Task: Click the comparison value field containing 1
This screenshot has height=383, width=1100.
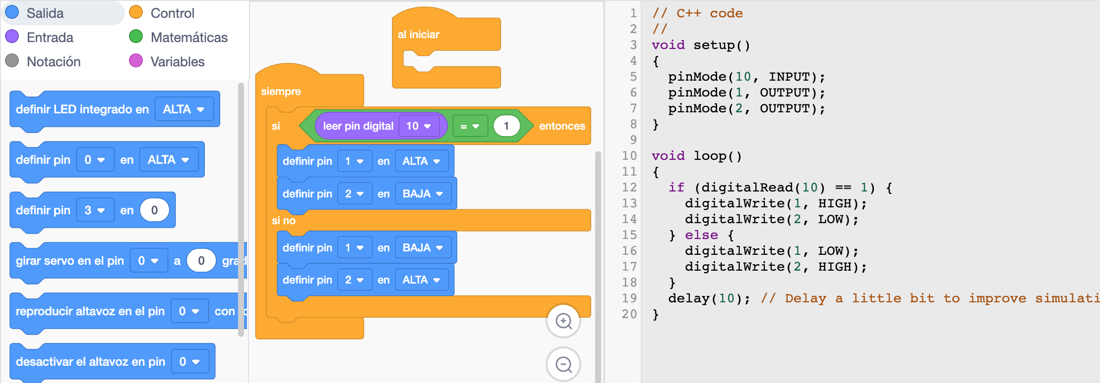Action: point(506,126)
